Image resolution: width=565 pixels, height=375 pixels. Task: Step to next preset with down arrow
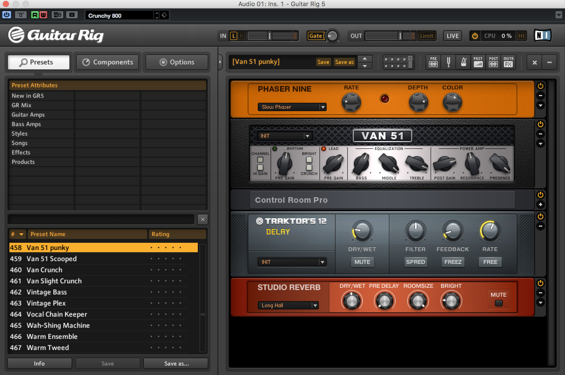click(x=365, y=66)
